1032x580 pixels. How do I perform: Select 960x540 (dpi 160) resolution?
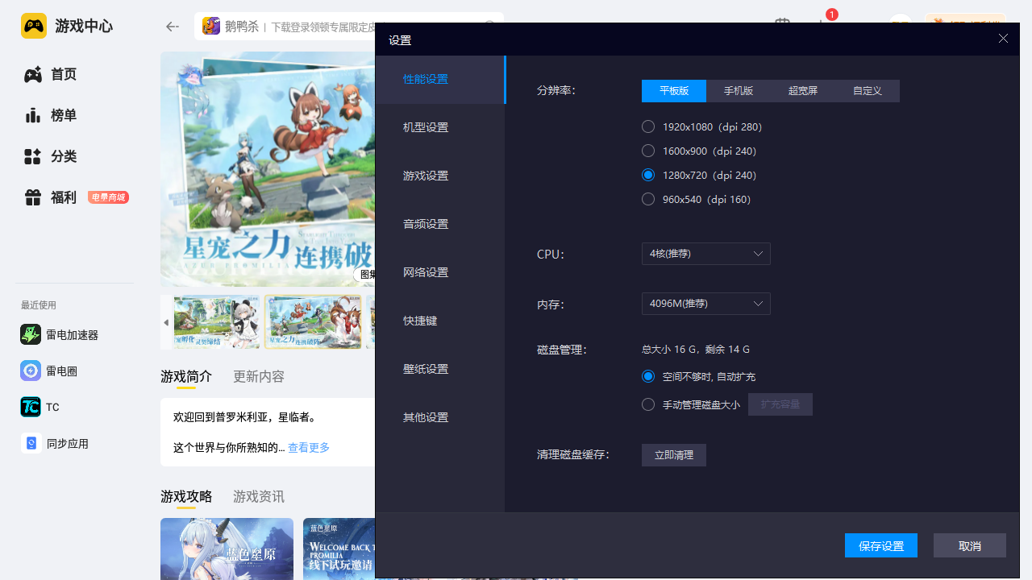(x=648, y=199)
